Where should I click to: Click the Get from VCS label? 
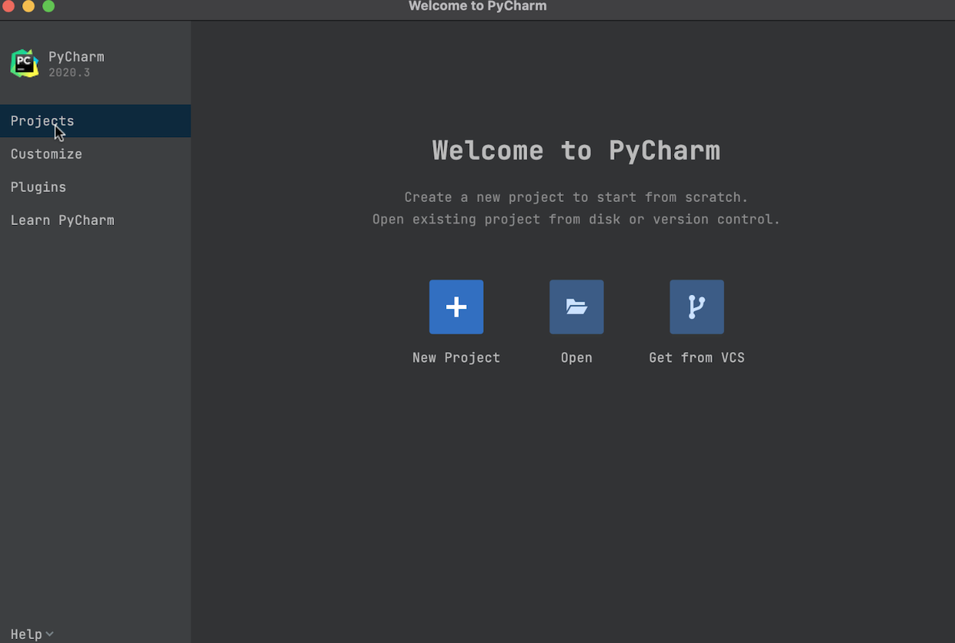click(696, 357)
